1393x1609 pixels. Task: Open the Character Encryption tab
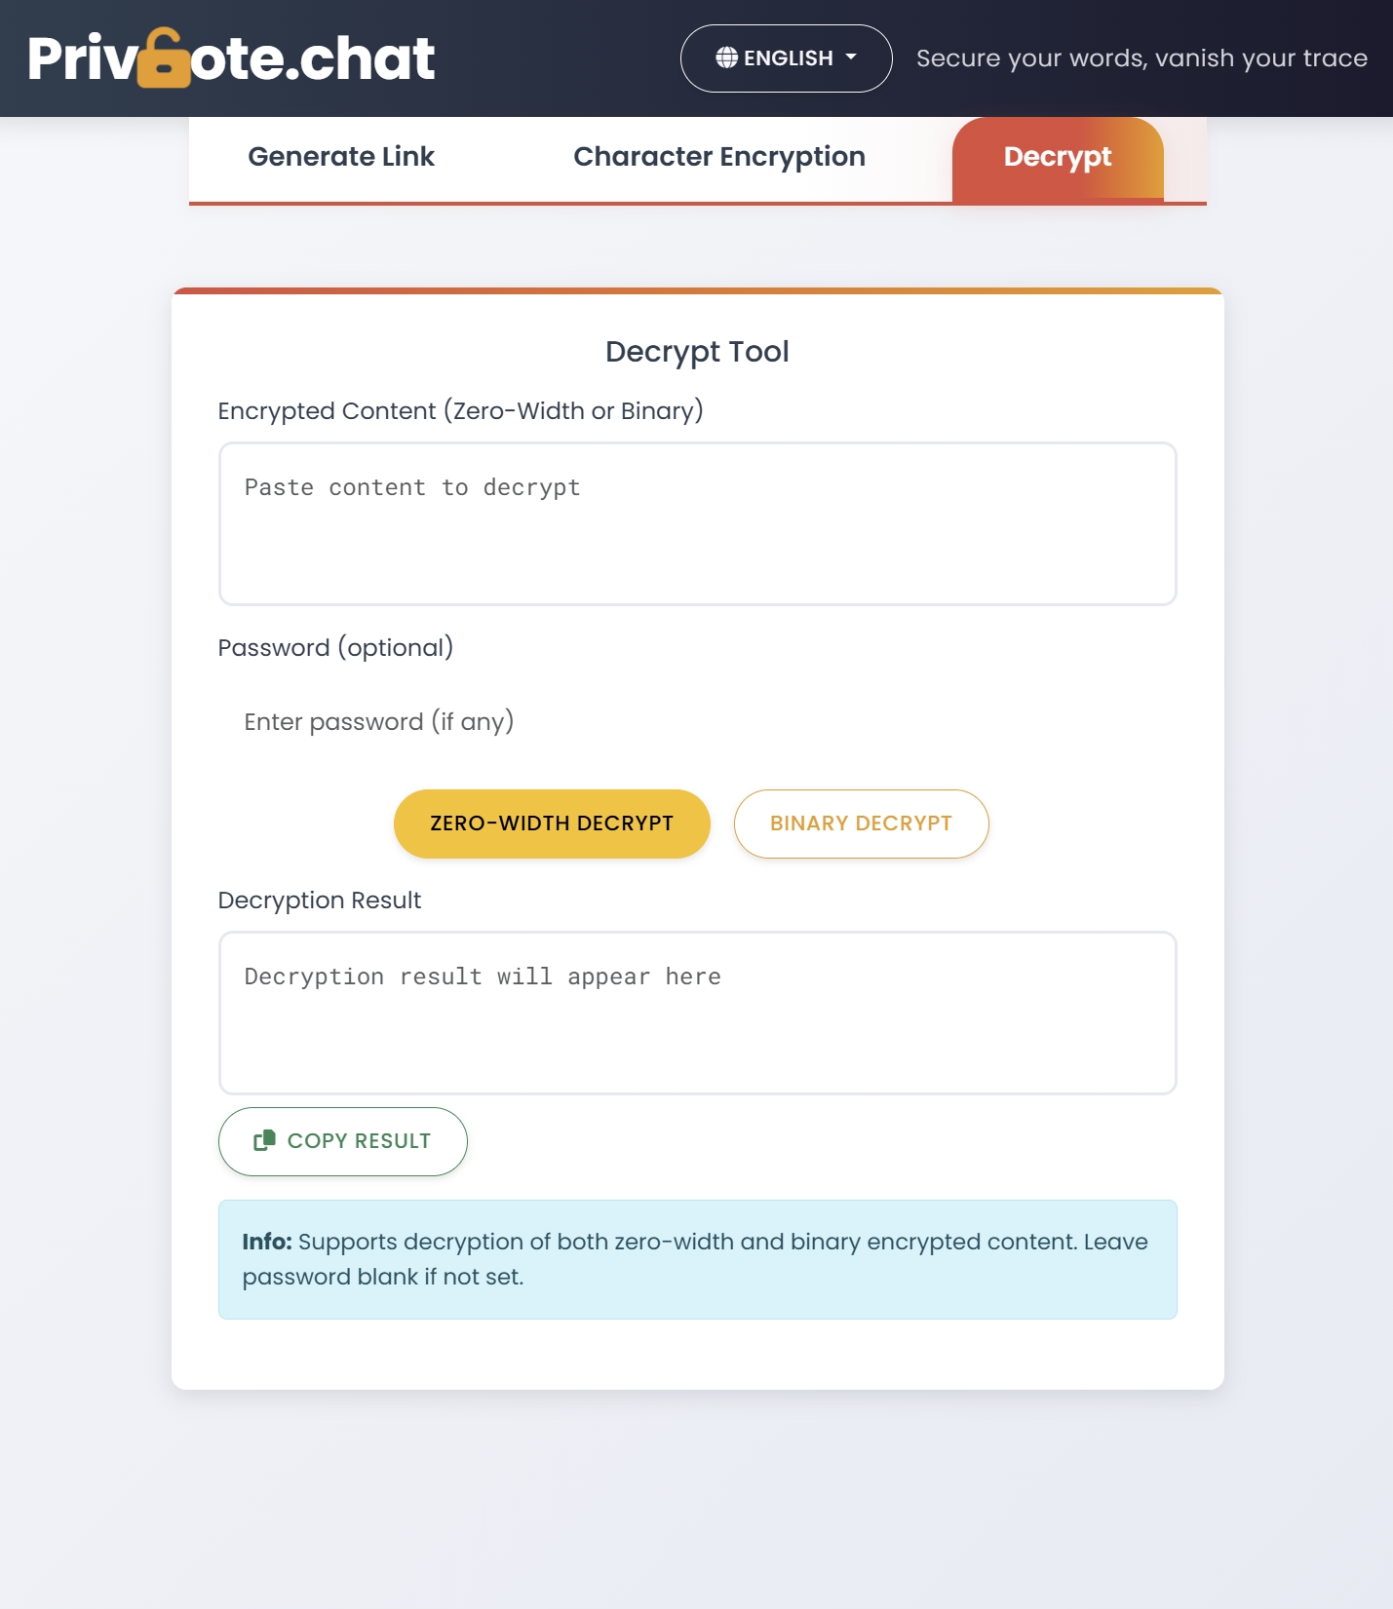click(718, 157)
